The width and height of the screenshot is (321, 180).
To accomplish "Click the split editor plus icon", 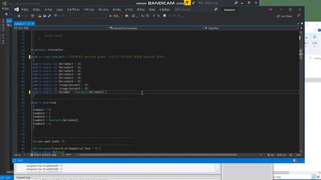I will (x=301, y=28).
